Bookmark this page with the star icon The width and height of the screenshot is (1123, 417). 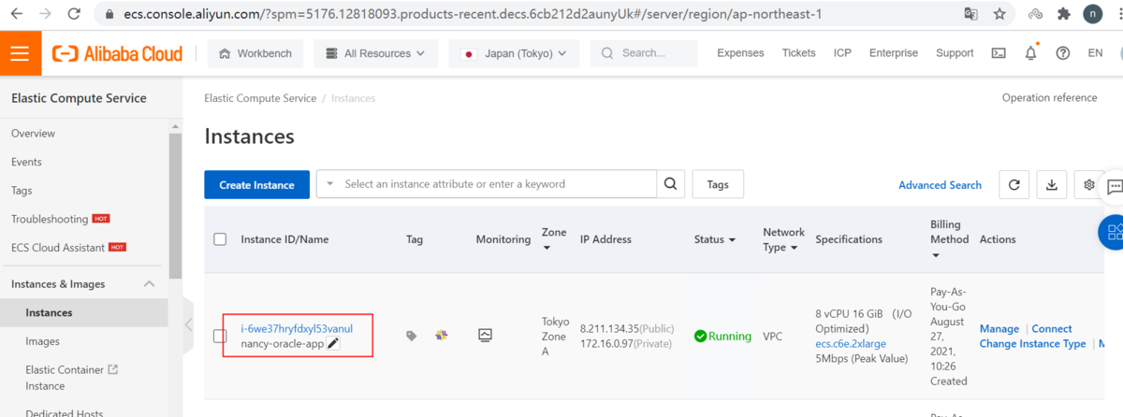[x=999, y=14]
